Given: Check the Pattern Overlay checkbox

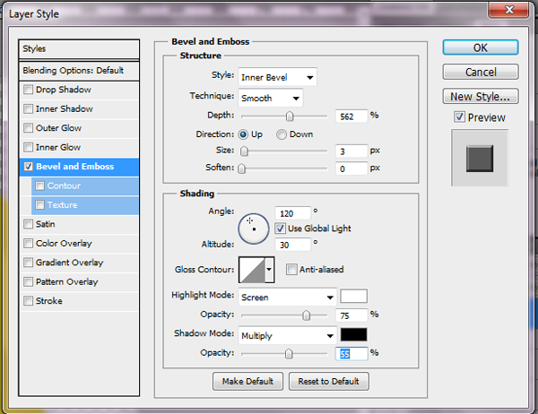Looking at the screenshot, I should click(x=28, y=282).
